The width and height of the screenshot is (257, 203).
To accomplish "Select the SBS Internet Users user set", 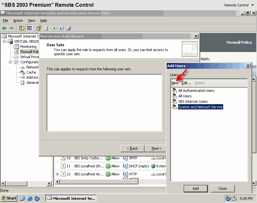I will click(x=193, y=101).
